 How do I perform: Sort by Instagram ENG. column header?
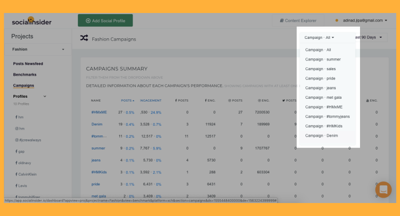point(264,100)
